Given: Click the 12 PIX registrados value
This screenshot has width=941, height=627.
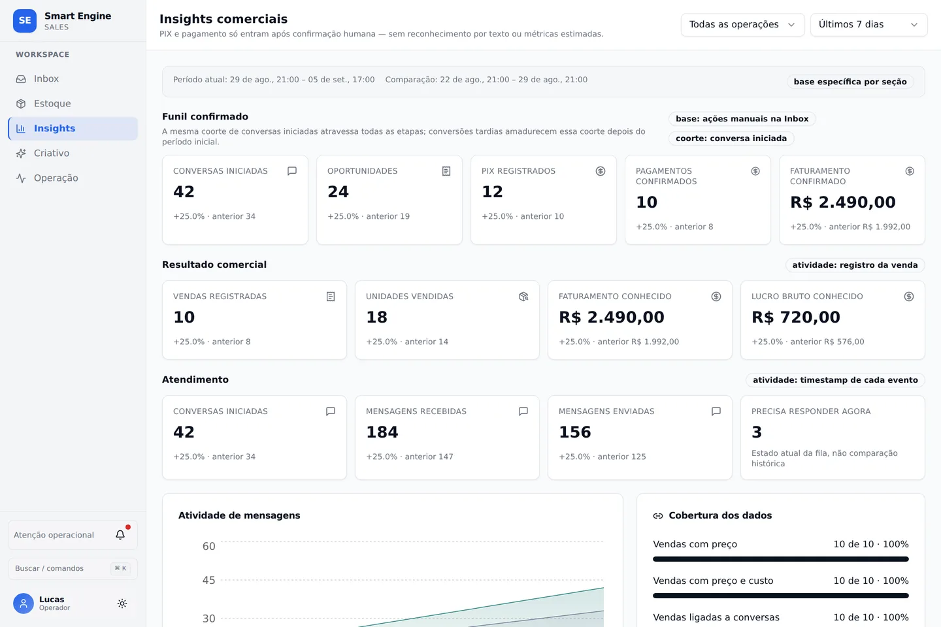Looking at the screenshot, I should coord(493,192).
